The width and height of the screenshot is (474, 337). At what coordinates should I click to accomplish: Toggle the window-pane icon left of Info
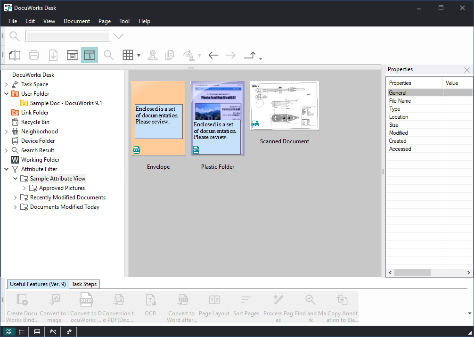(72, 55)
